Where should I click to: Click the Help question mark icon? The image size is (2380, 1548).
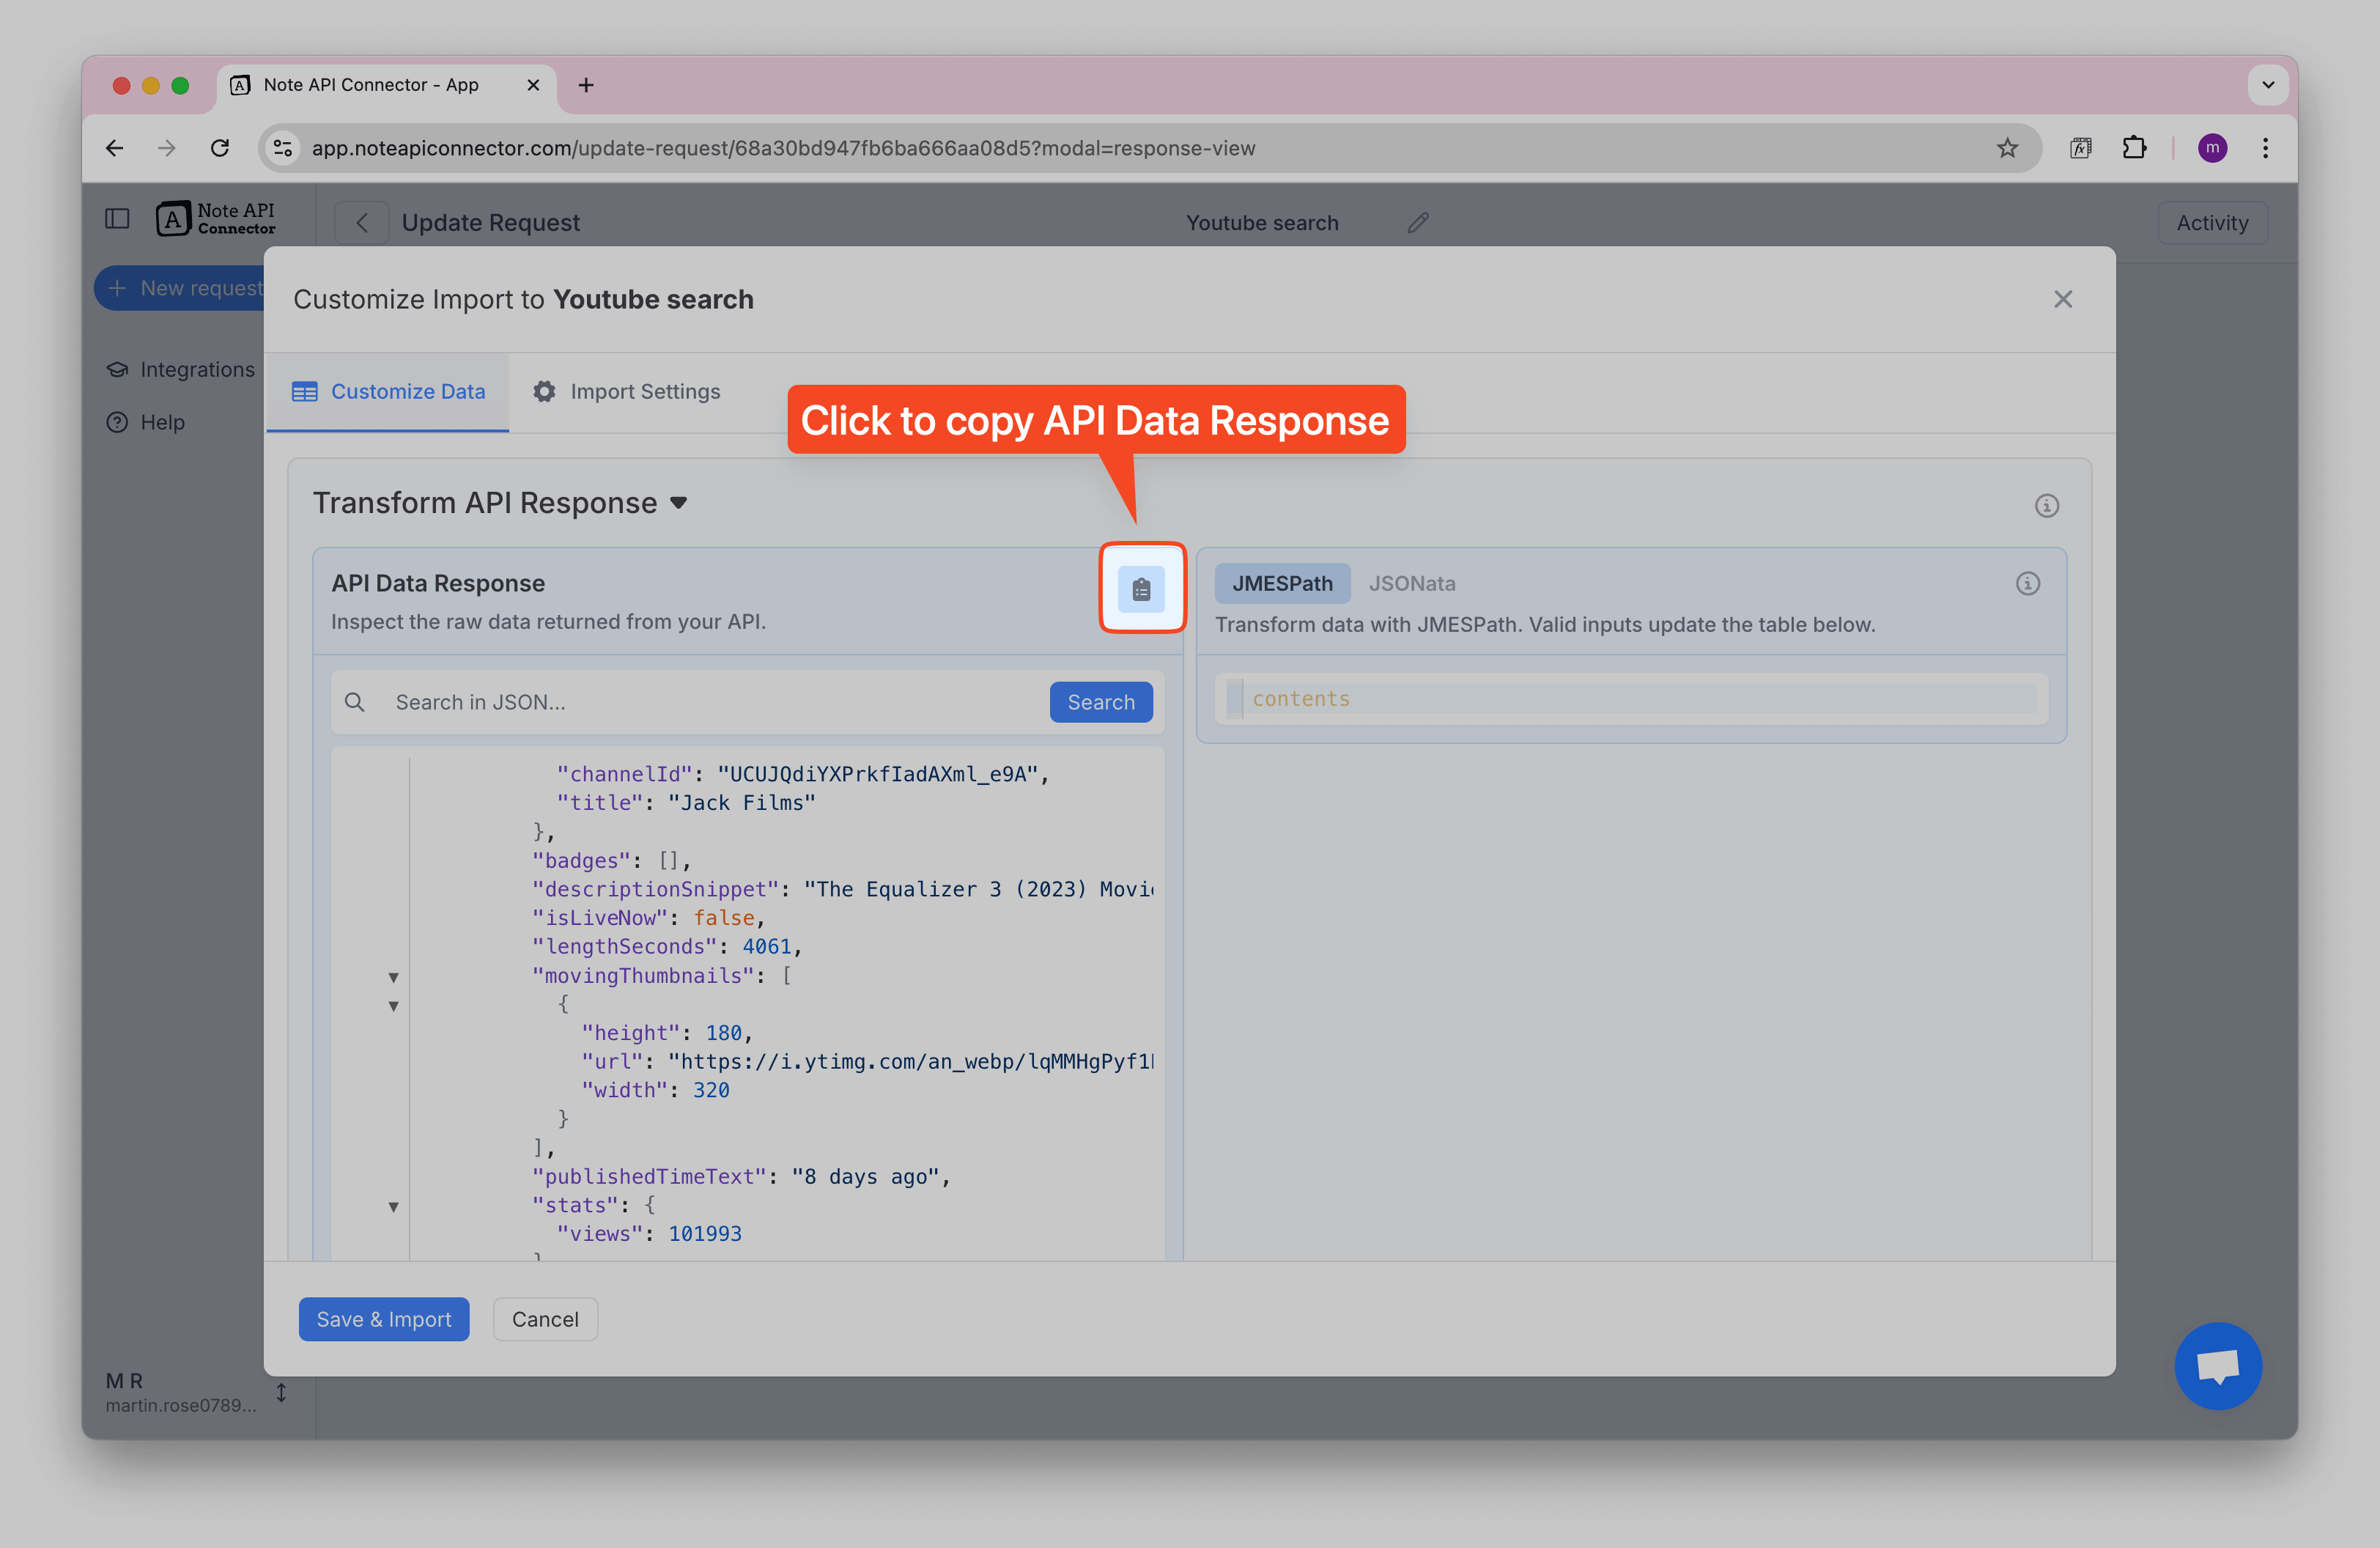(117, 422)
